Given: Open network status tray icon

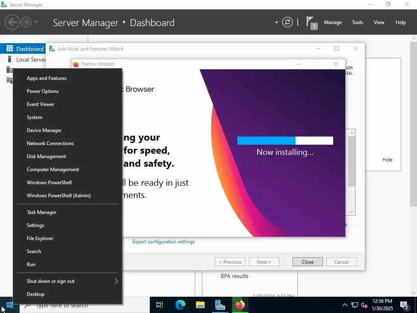Looking at the screenshot, I should pyautogui.click(x=355, y=305).
